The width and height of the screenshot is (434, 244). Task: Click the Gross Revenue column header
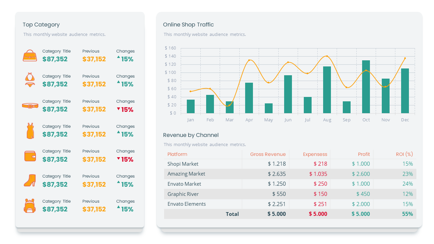tap(268, 154)
